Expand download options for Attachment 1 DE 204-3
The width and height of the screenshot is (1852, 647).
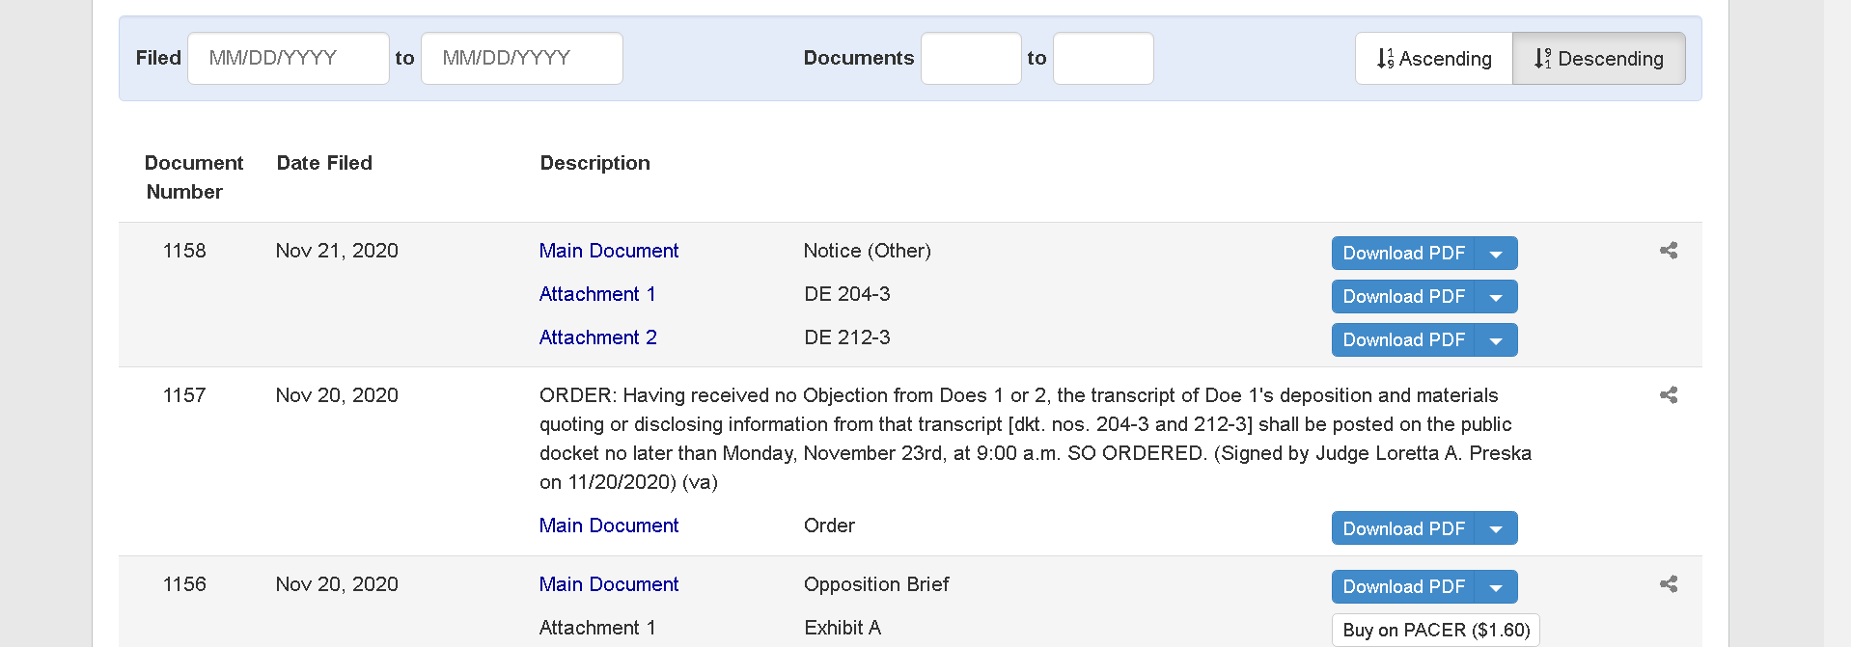(x=1496, y=297)
